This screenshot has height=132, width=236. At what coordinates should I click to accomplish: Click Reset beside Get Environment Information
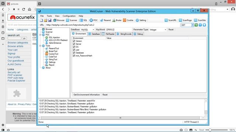(105, 95)
